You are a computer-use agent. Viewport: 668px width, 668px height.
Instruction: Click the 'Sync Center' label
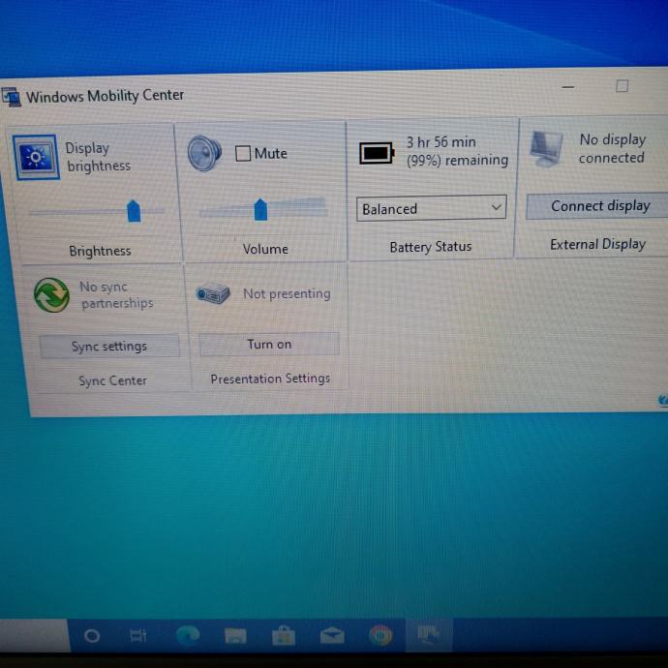click(x=112, y=380)
